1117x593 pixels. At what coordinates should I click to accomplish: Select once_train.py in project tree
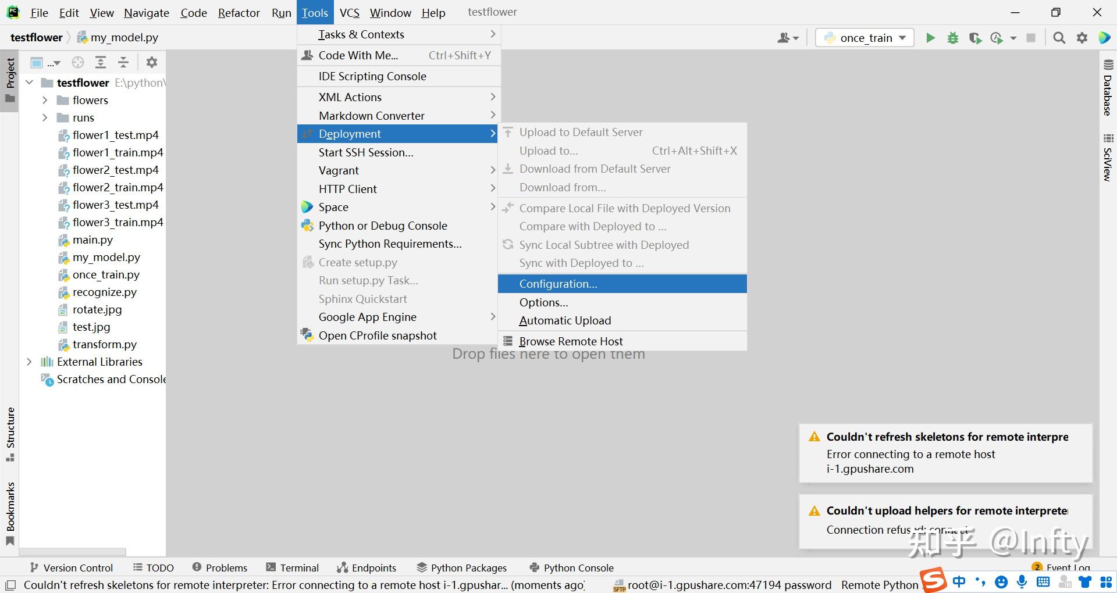[106, 274]
